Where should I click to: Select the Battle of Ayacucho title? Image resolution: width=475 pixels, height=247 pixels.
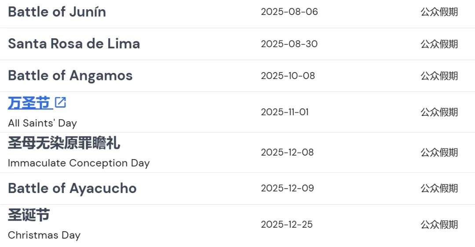click(72, 188)
